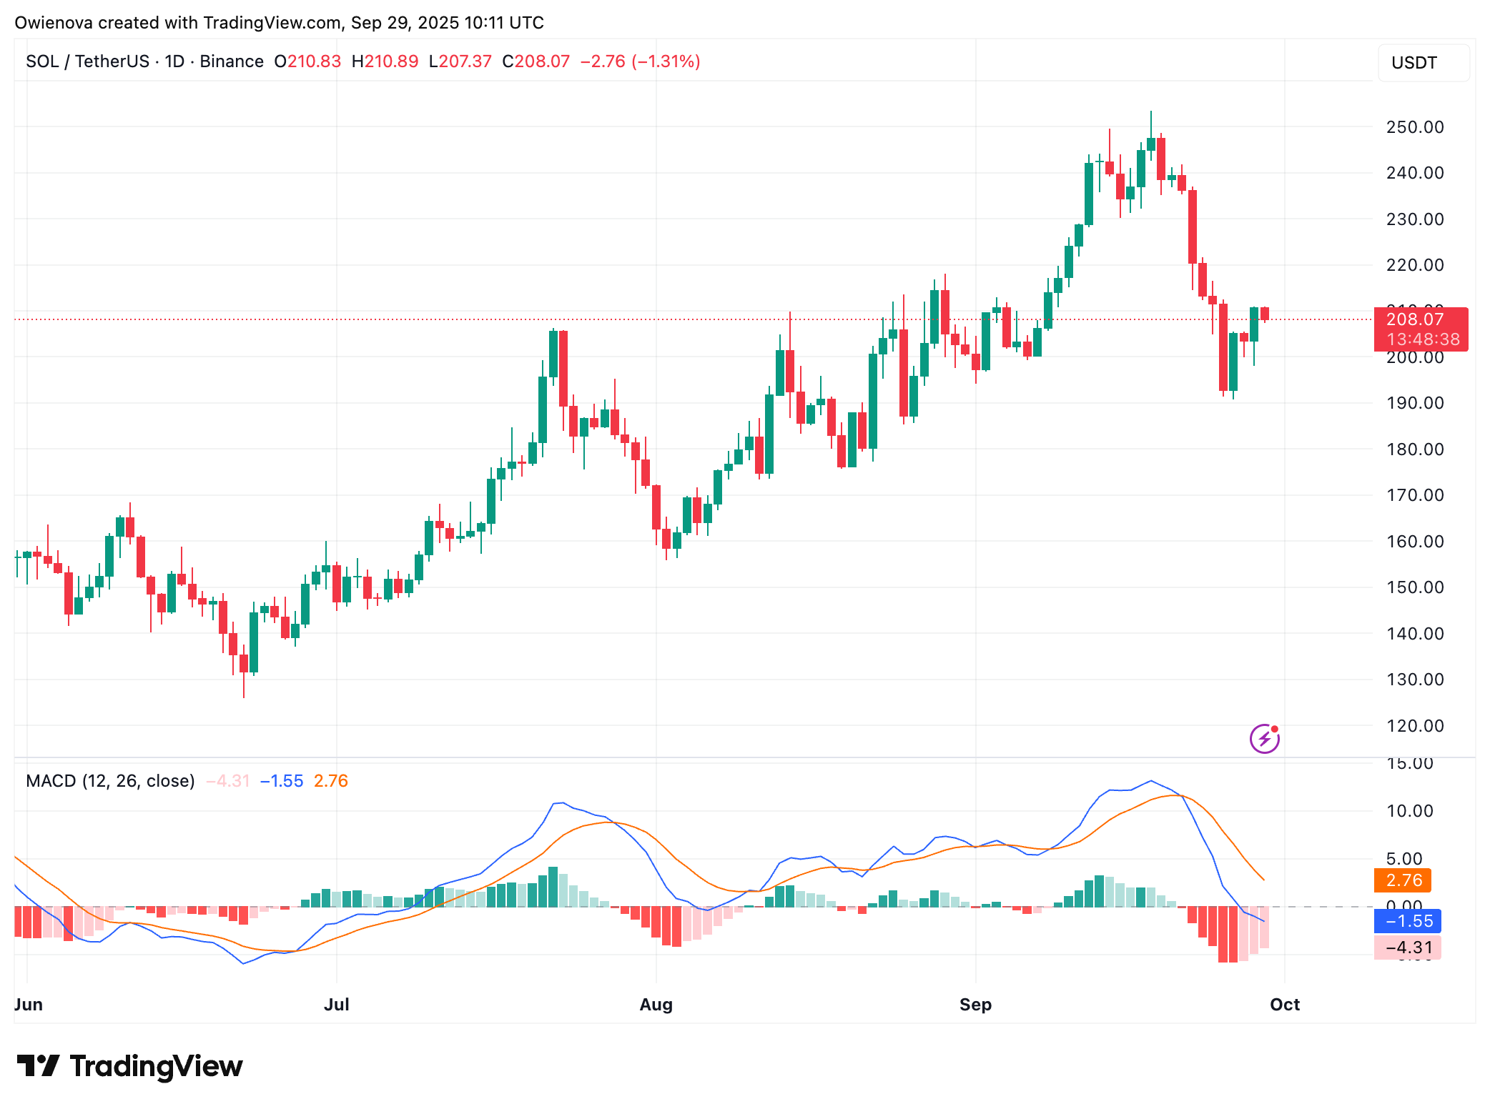Click the orange 2.76 signal legend value

click(330, 781)
